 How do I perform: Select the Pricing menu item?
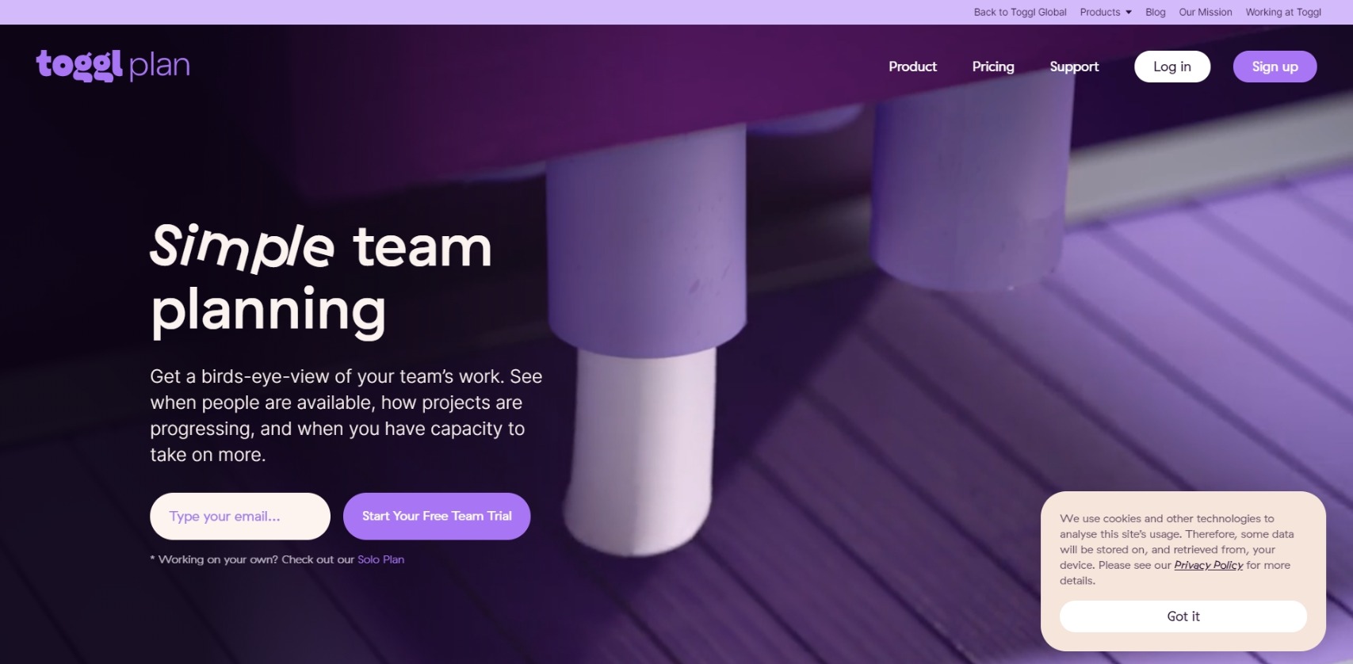993,67
